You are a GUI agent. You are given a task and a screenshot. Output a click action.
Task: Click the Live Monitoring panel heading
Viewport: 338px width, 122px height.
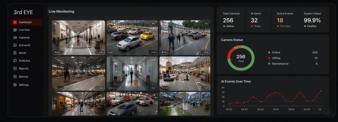coord(61,12)
